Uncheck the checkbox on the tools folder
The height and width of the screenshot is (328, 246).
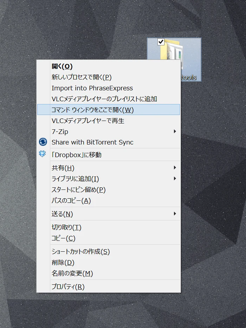click(x=161, y=42)
